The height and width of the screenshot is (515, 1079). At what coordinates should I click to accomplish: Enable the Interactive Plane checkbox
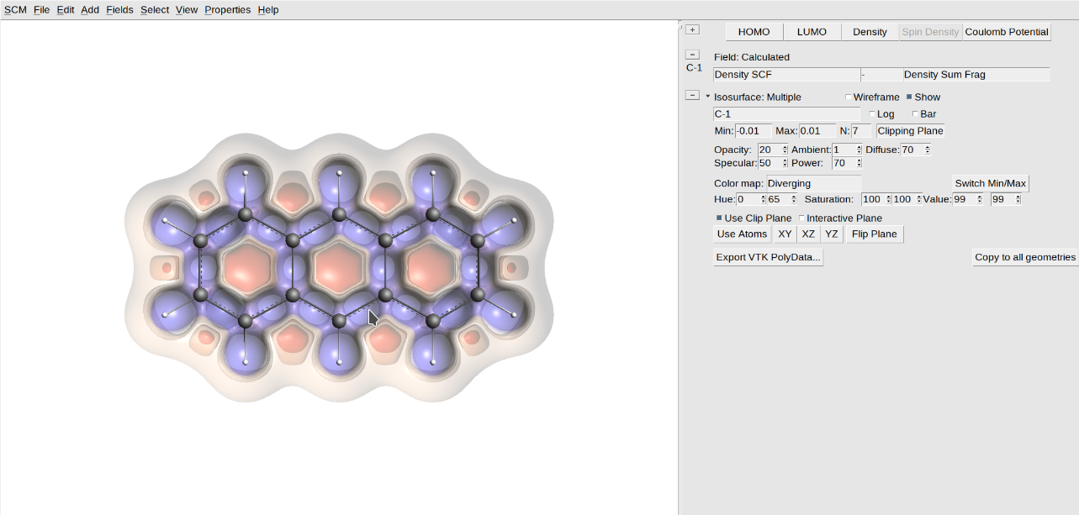tap(801, 218)
